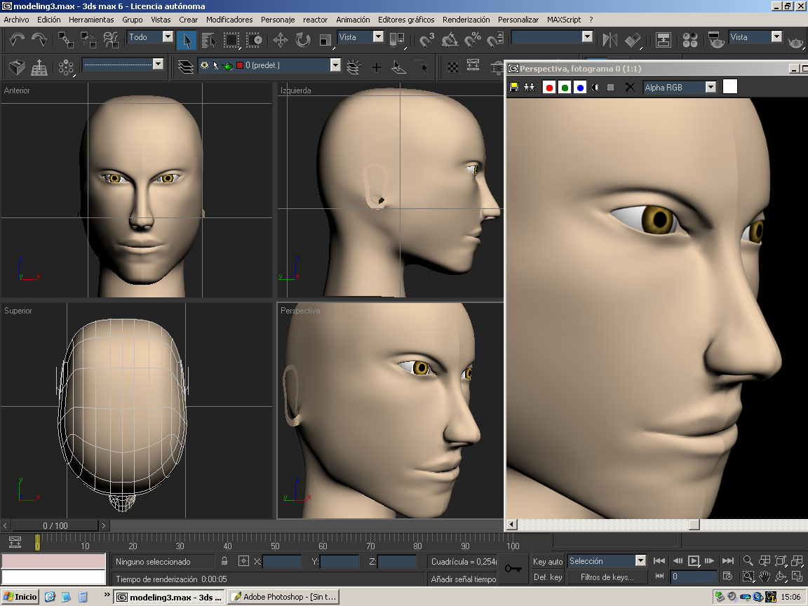Image resolution: width=808 pixels, height=606 pixels.
Task: Activate the Select and Rotate tool
Action: coord(303,40)
